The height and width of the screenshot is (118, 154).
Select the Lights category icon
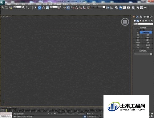click(140, 21)
